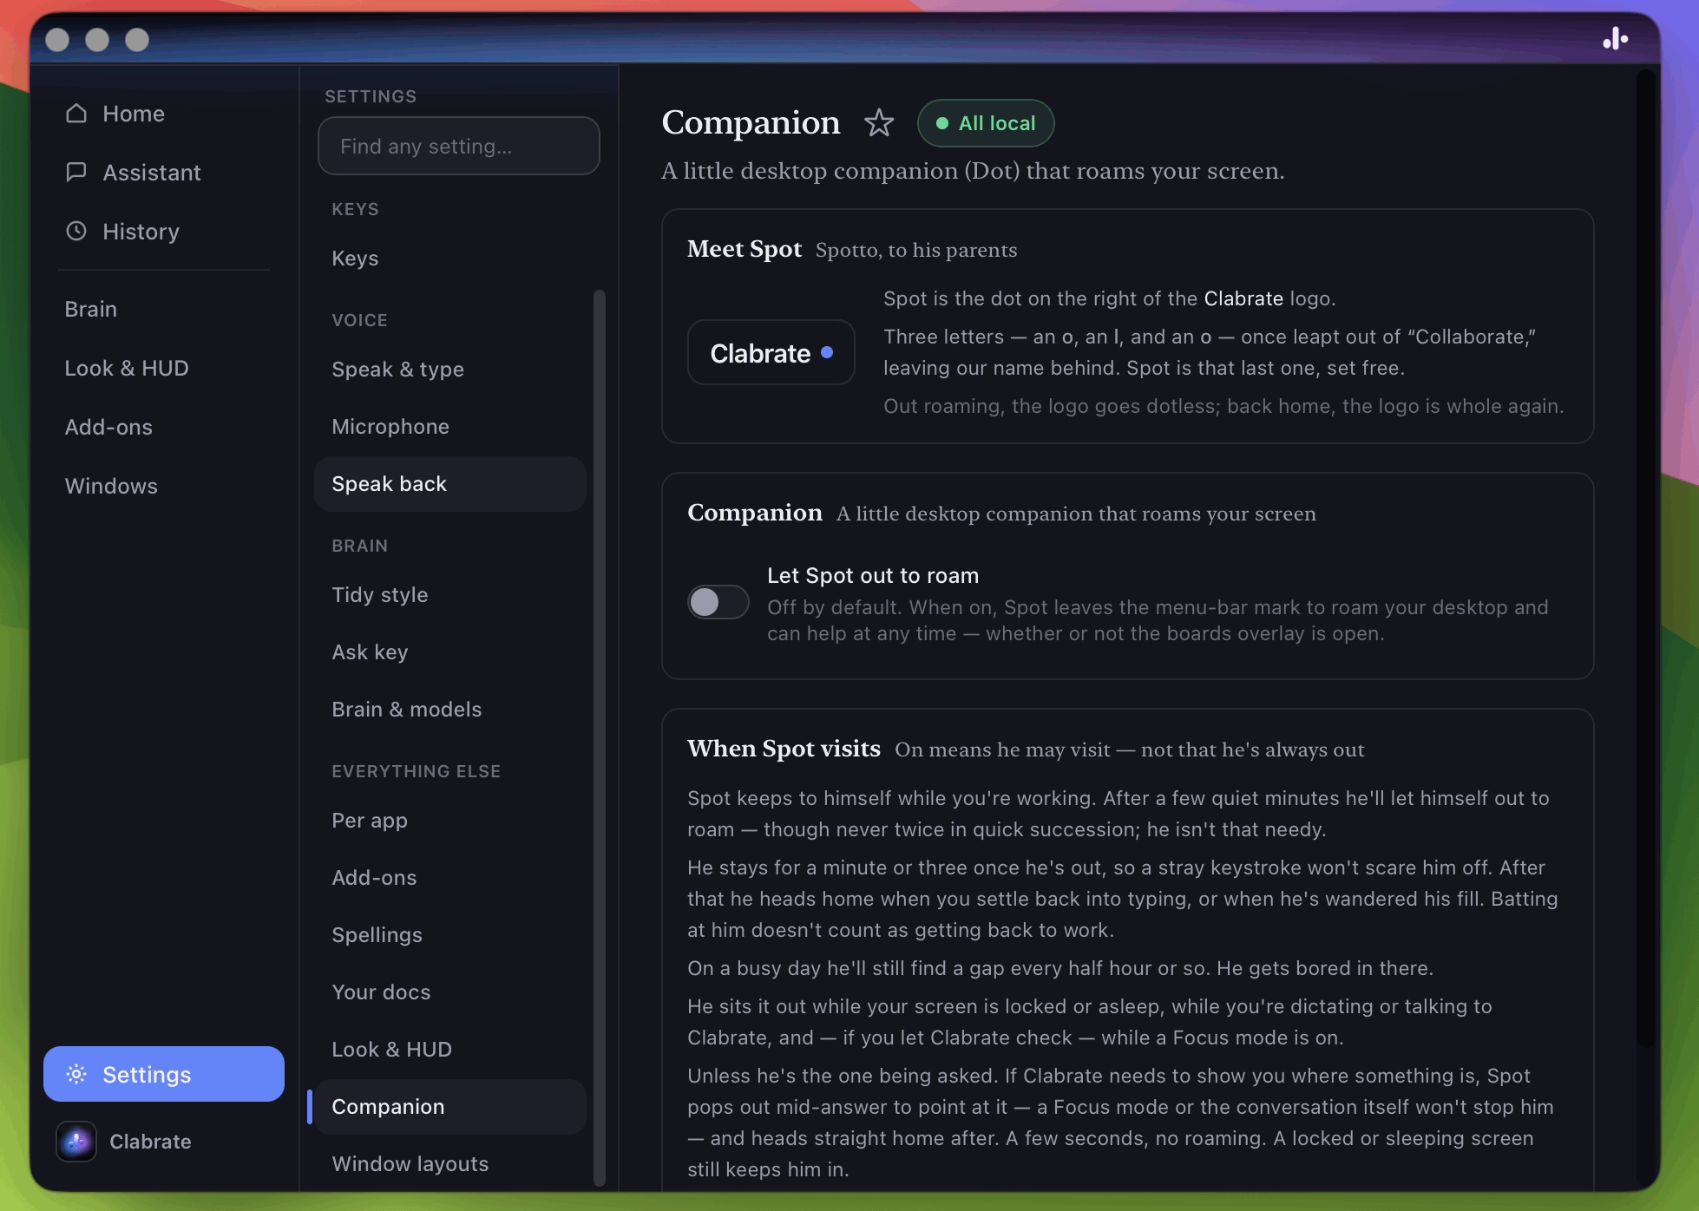The width and height of the screenshot is (1699, 1211).
Task: Select Spellings settings
Action: (450, 935)
